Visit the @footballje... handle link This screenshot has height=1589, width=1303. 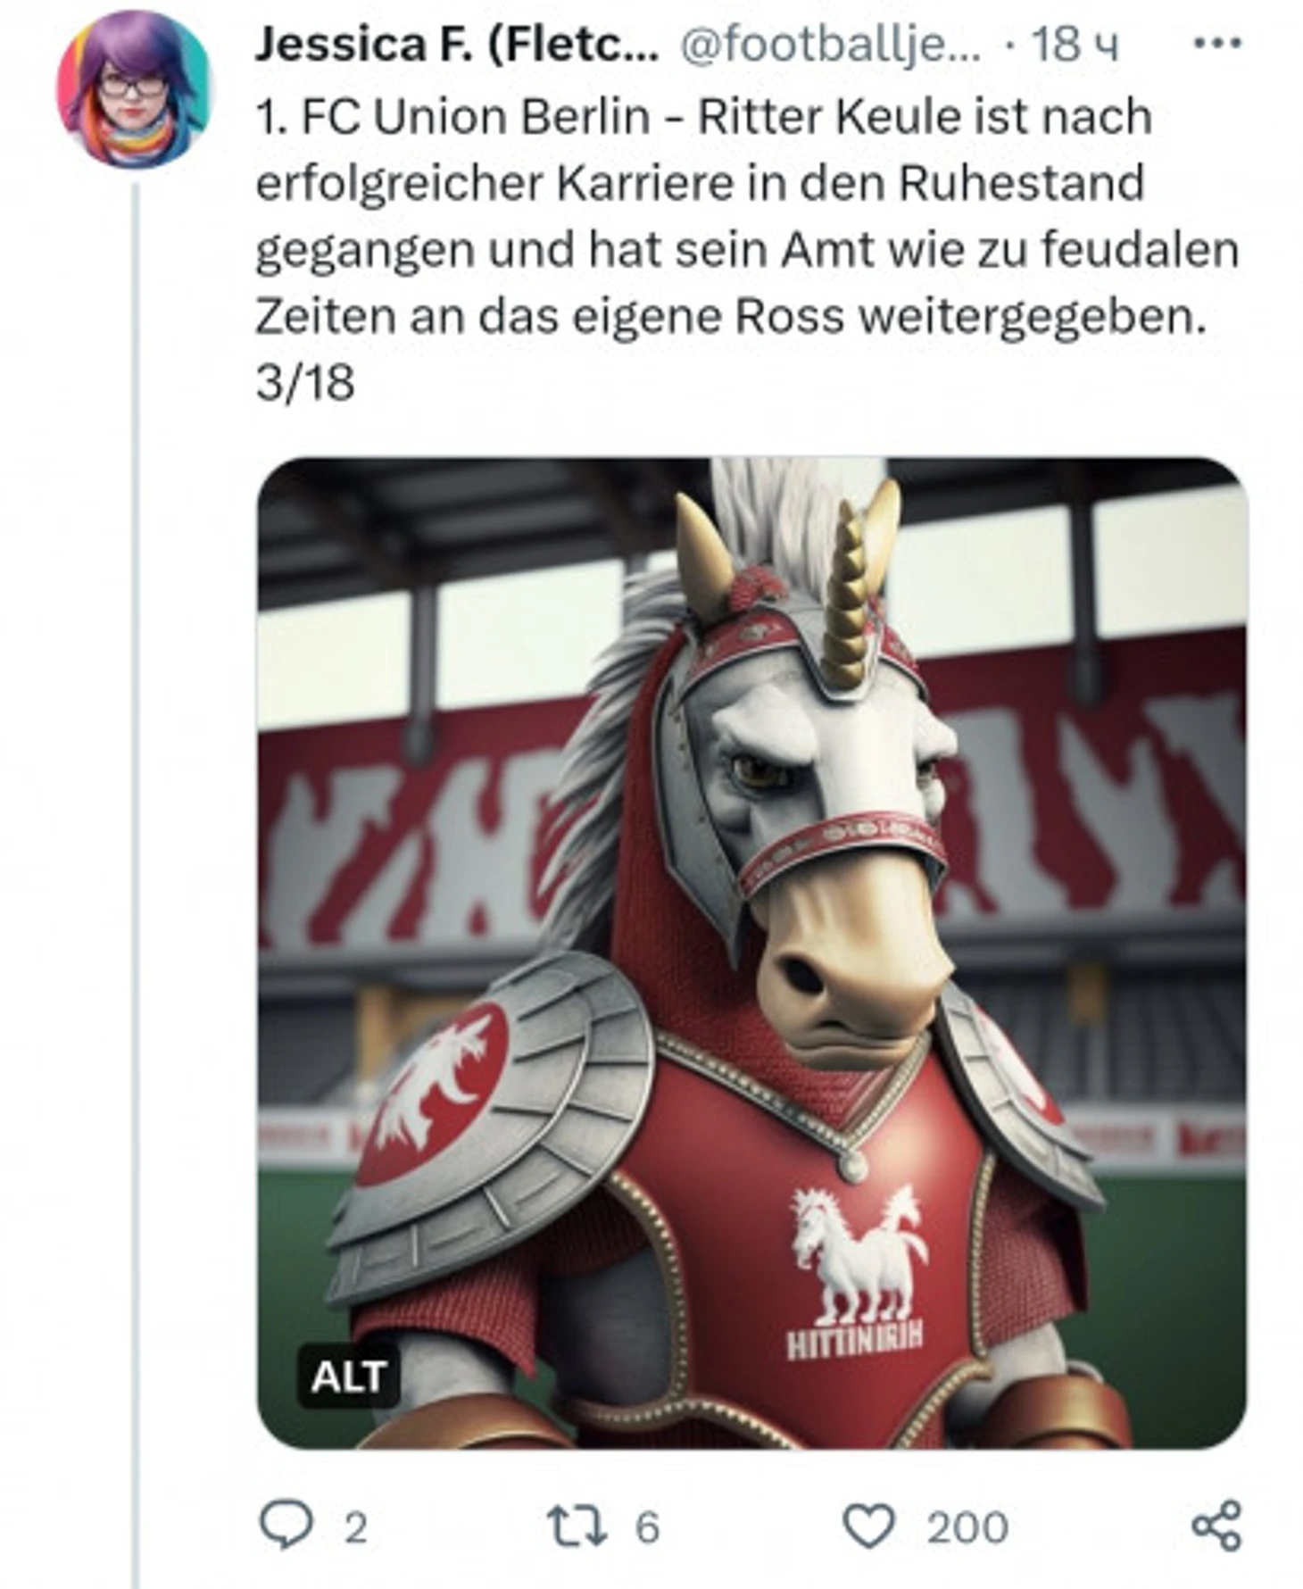[x=830, y=45]
